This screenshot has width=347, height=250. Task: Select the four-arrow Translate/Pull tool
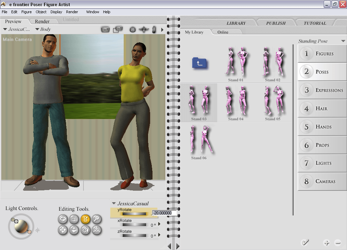(63, 230)
